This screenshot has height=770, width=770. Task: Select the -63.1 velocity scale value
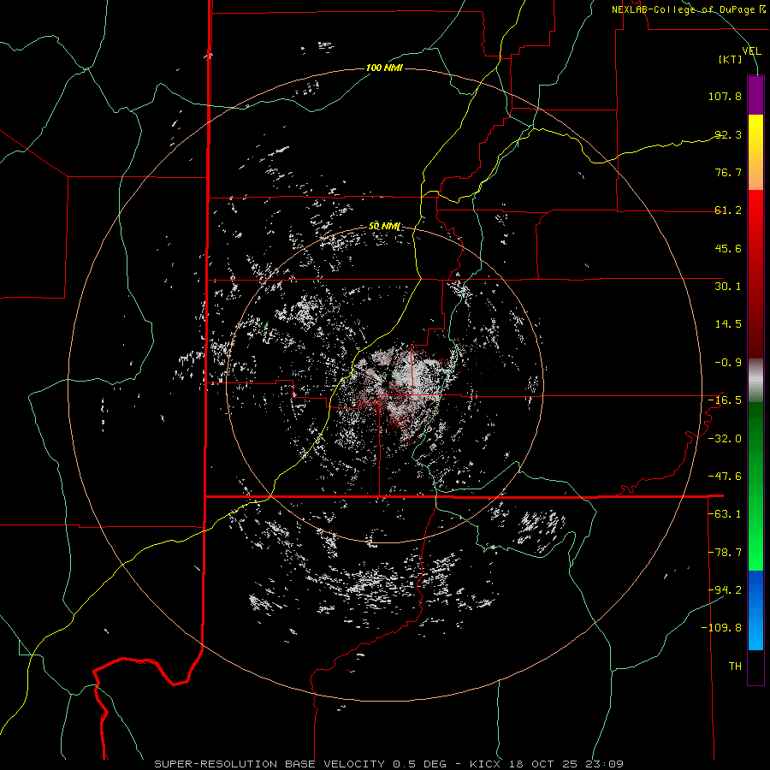(725, 514)
